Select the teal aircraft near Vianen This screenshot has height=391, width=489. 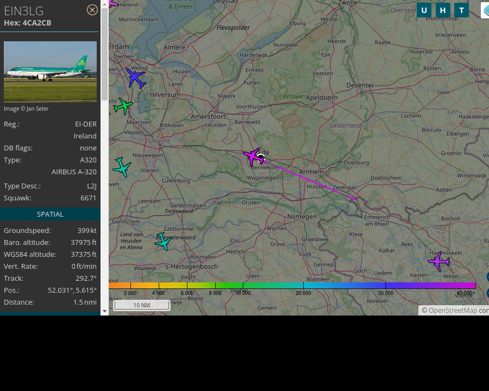(x=122, y=167)
